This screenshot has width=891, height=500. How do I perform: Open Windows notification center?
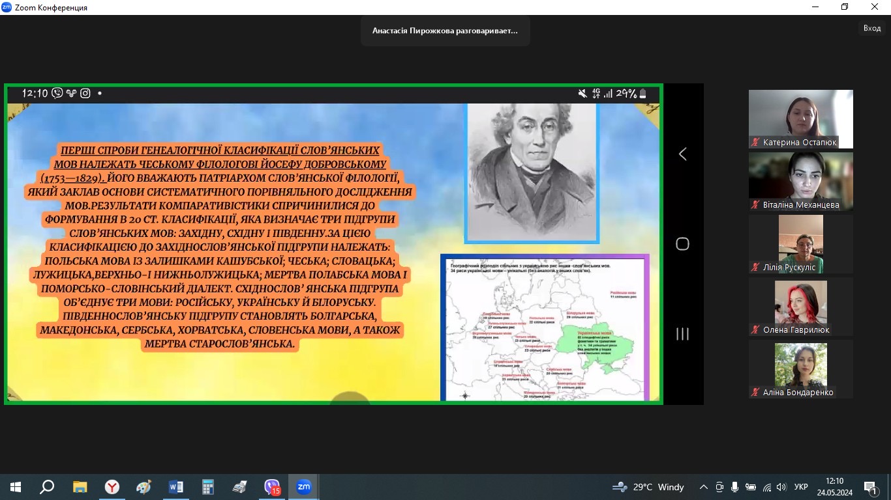[871, 487]
